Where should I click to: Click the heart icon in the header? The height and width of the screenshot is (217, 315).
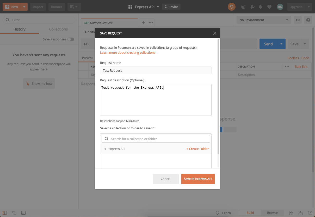click(x=269, y=7)
